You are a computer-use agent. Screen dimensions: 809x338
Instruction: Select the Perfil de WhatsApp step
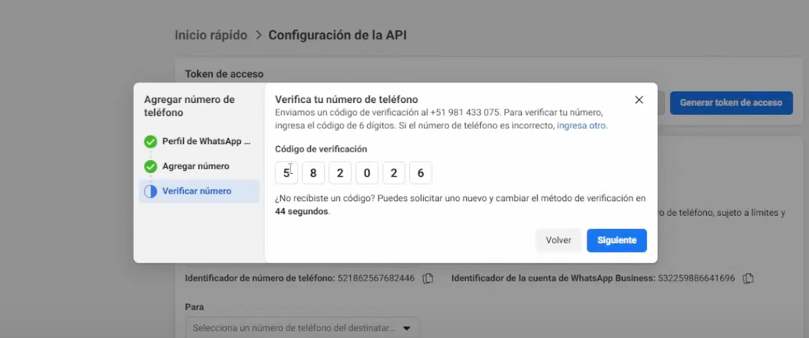click(201, 142)
